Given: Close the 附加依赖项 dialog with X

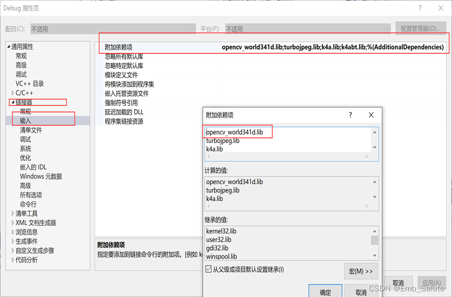Looking at the screenshot, I should point(372,115).
